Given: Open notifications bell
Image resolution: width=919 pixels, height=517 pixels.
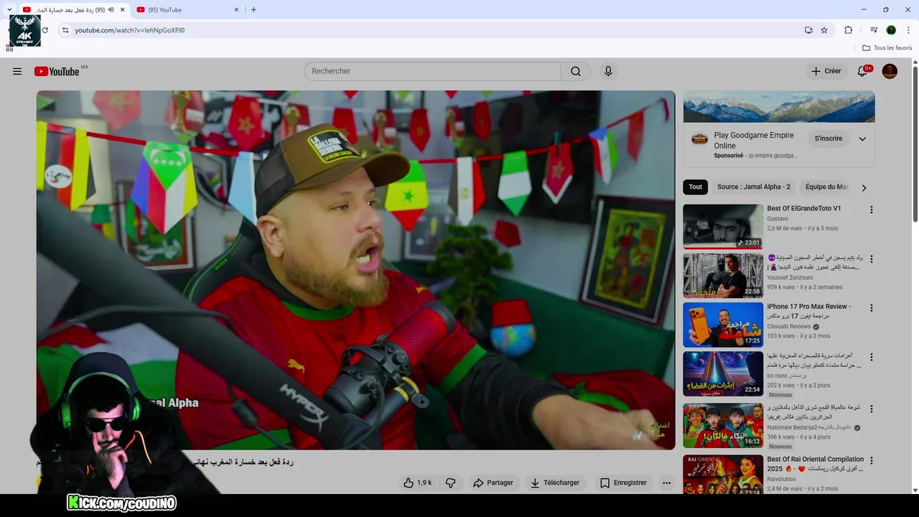Looking at the screenshot, I should [862, 71].
